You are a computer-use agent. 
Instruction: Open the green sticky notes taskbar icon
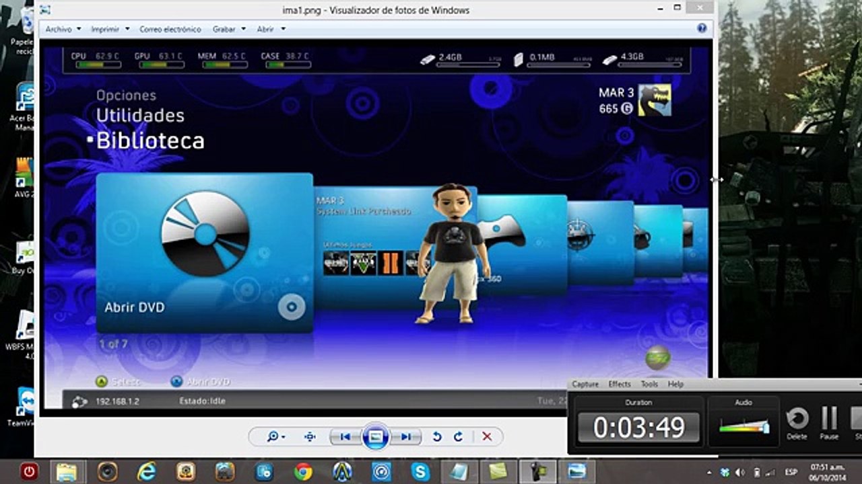pyautogui.click(x=498, y=472)
